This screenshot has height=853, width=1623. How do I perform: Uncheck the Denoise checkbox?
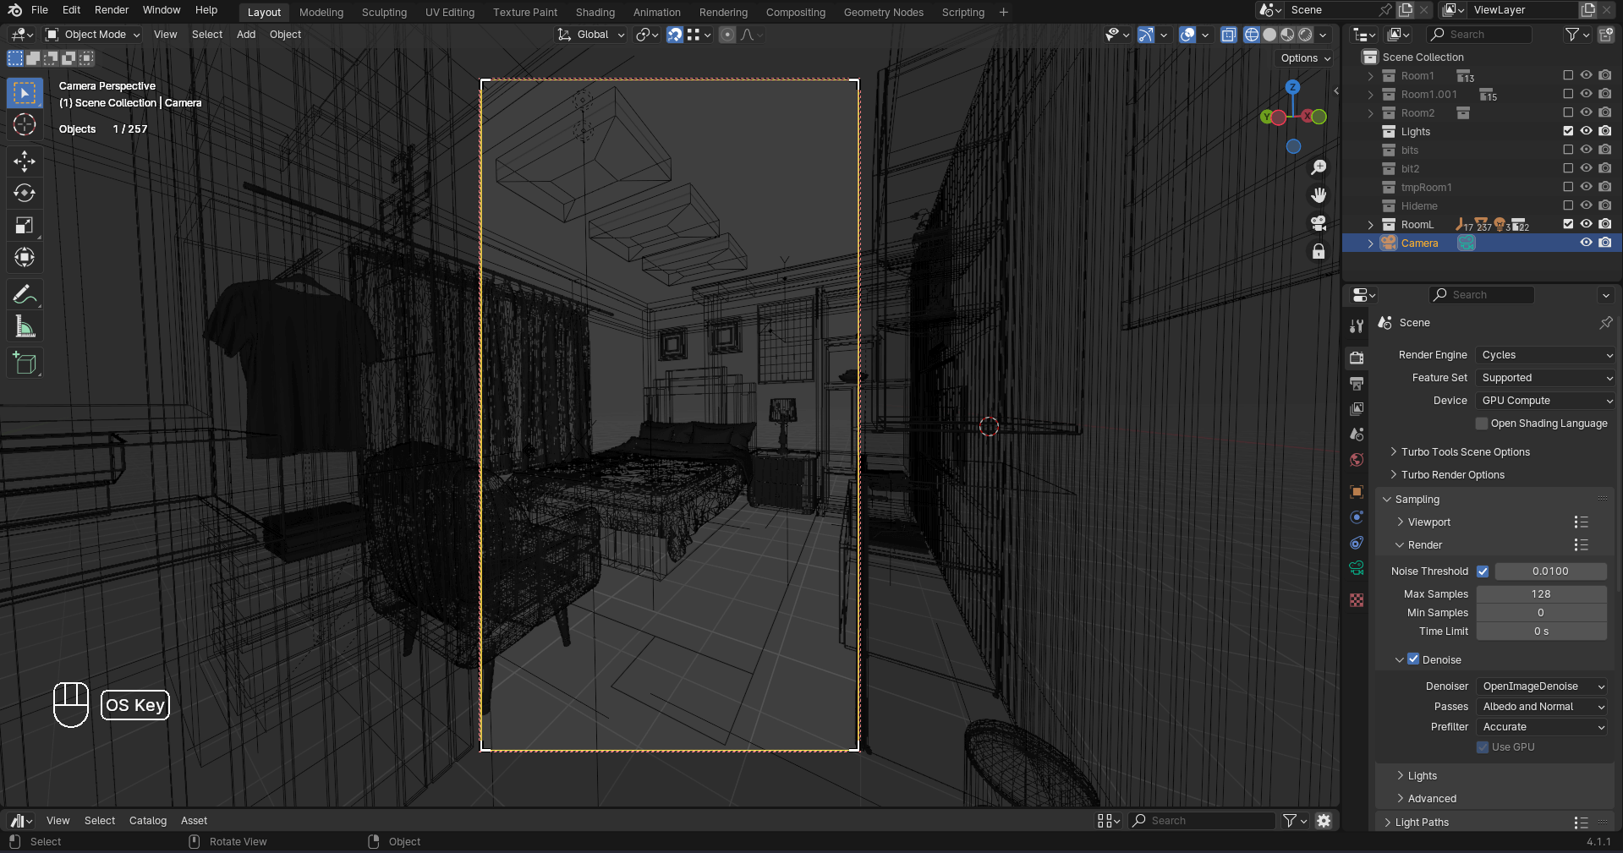point(1413,659)
